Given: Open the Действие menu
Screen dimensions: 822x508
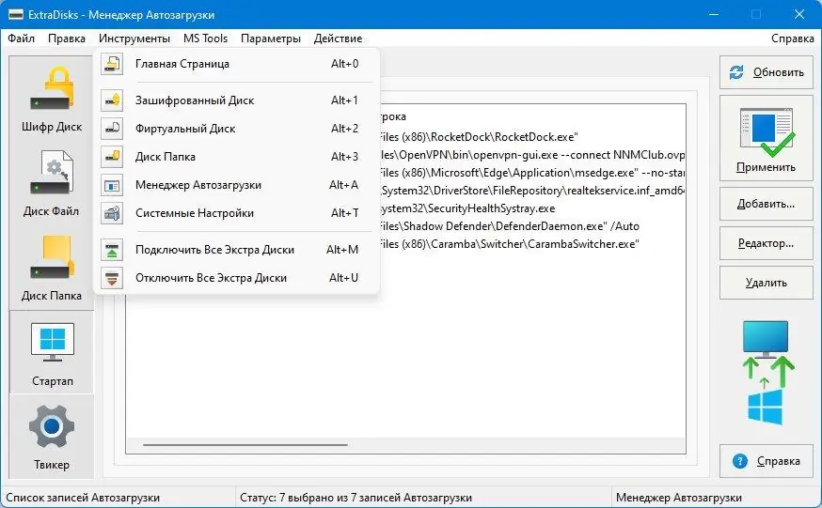Looking at the screenshot, I should point(339,38).
